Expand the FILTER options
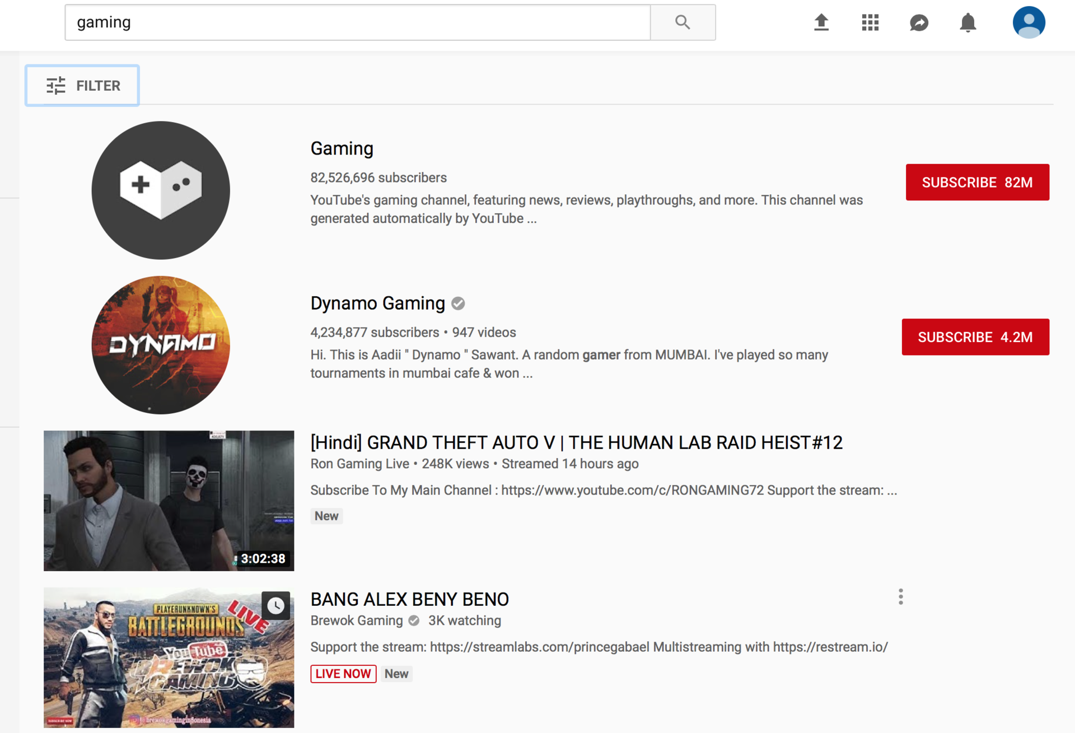This screenshot has height=733, width=1075. pyautogui.click(x=82, y=86)
